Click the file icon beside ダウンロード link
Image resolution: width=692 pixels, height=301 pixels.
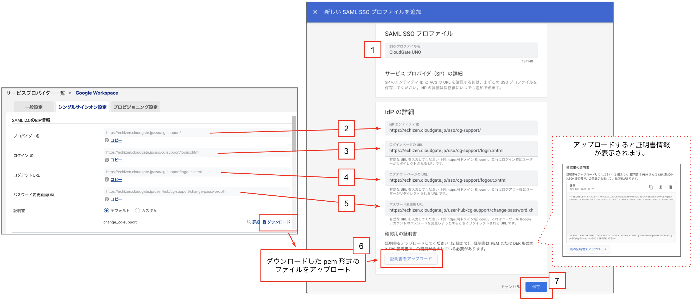(x=264, y=222)
